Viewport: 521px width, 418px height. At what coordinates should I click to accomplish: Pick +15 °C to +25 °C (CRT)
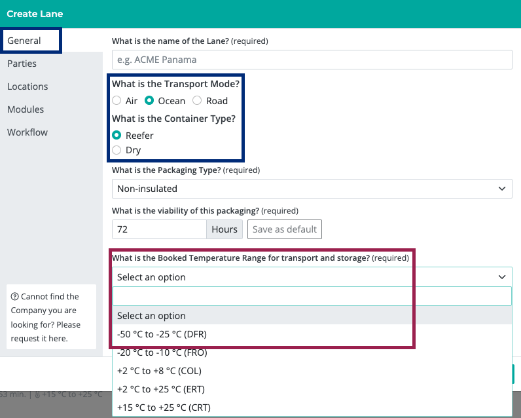click(312, 408)
